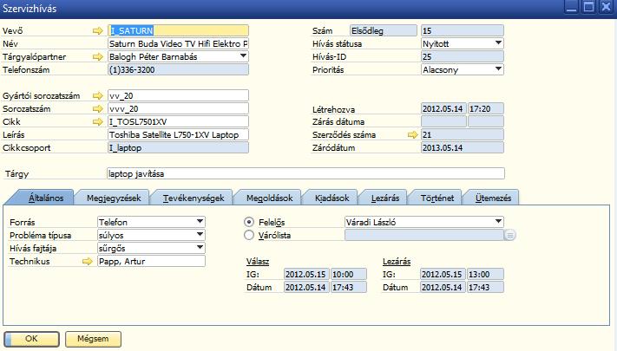Screen dimensions: 617x351
Task: Open the Hívás státusa dropdown
Action: tap(499, 43)
